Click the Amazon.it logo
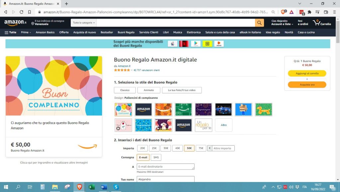This screenshot has height=192, width=340. pos(15,23)
